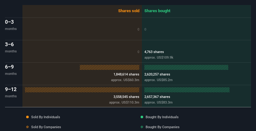Click the 0–3 months row label
This screenshot has height=131, width=256.
[11, 25]
